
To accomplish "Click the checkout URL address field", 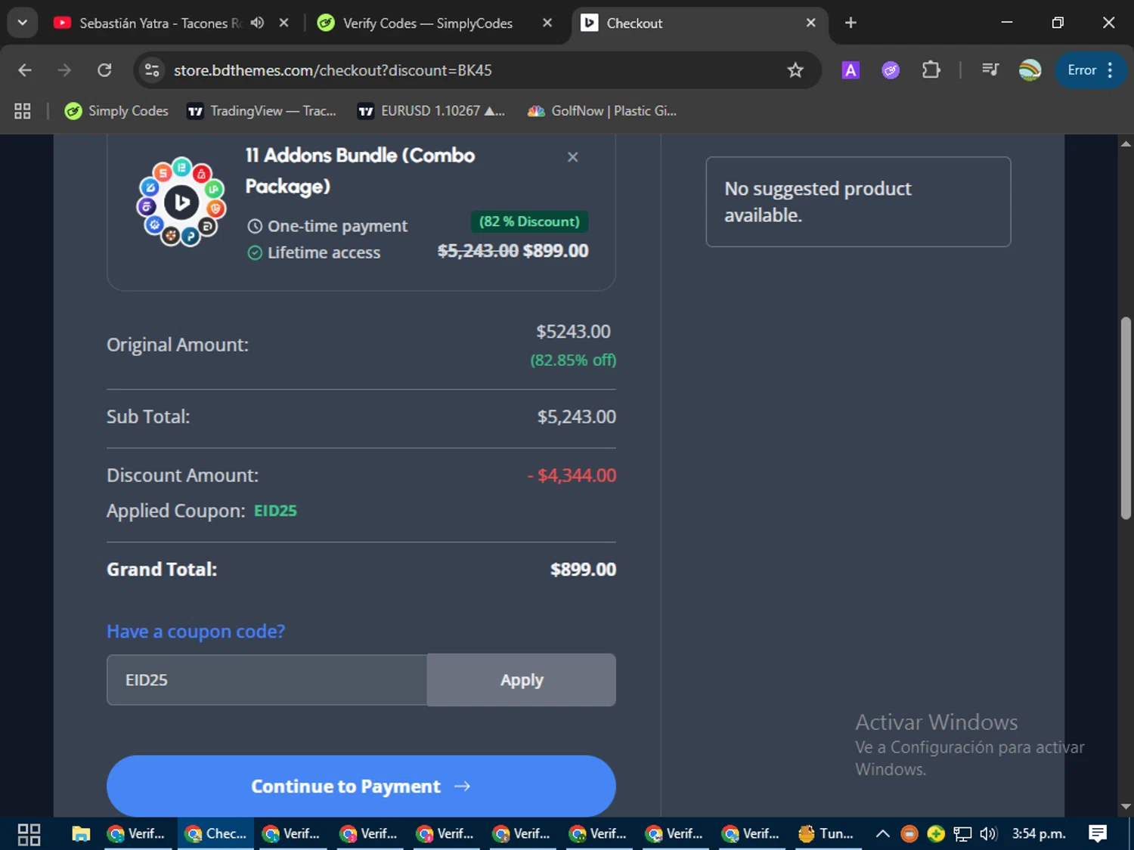I will pyautogui.click(x=476, y=70).
